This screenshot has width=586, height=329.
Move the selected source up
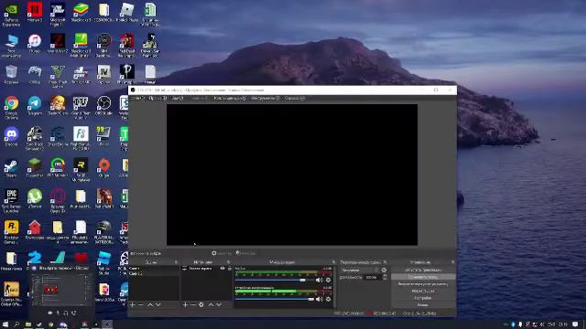pos(211,304)
